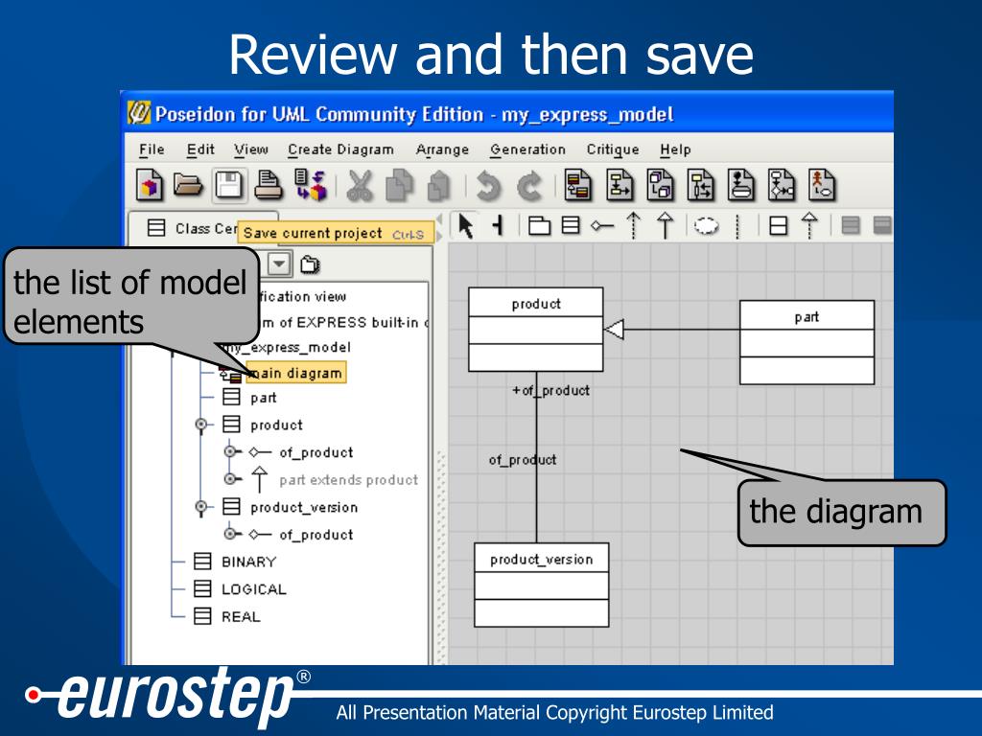Image resolution: width=982 pixels, height=736 pixels.
Task: Select the part class in the tree
Action: point(263,398)
